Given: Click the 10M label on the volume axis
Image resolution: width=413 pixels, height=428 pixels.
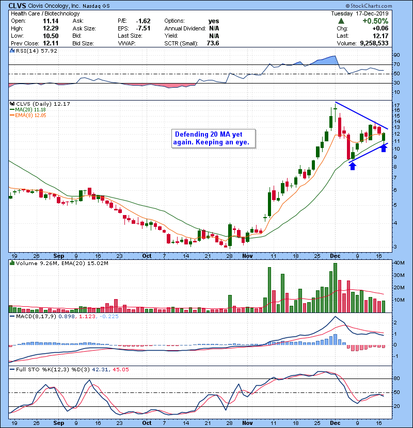Looking at the screenshot, I should tap(399, 300).
